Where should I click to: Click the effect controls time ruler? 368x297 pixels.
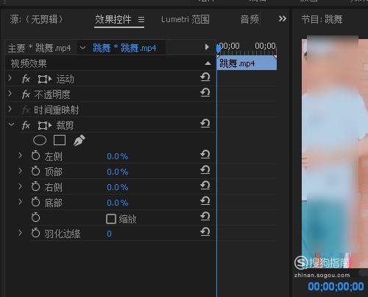point(247,48)
